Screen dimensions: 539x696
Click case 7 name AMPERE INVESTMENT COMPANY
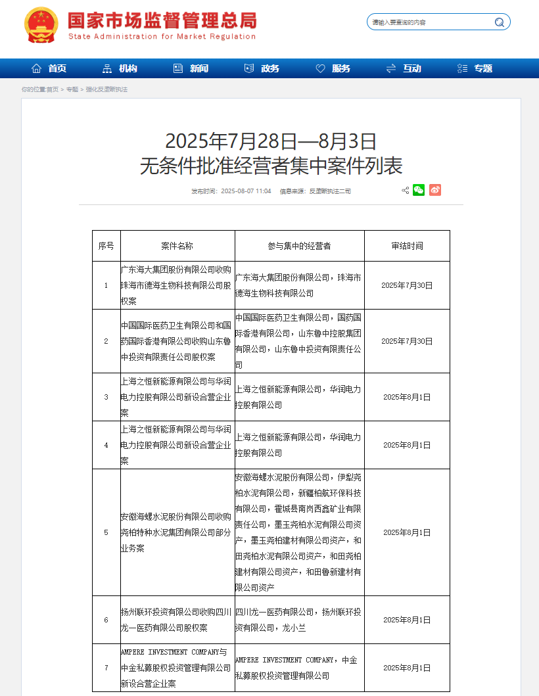pos(176,668)
